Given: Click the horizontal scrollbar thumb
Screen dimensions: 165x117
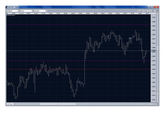Looking at the screenshot, I should (x=58, y=104).
